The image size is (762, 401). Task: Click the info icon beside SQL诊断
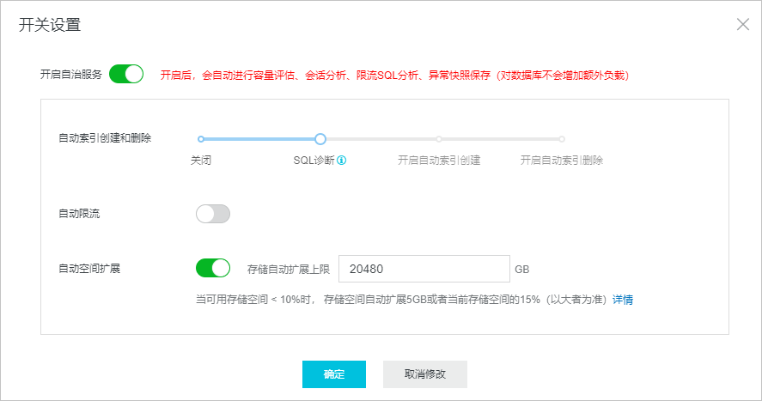[342, 161]
